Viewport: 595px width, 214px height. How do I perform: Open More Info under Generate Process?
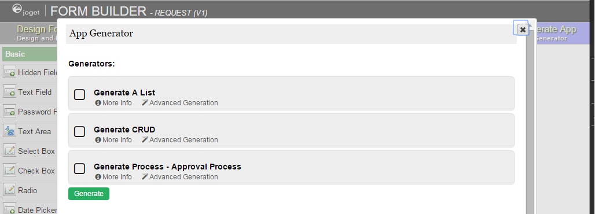pyautogui.click(x=113, y=177)
